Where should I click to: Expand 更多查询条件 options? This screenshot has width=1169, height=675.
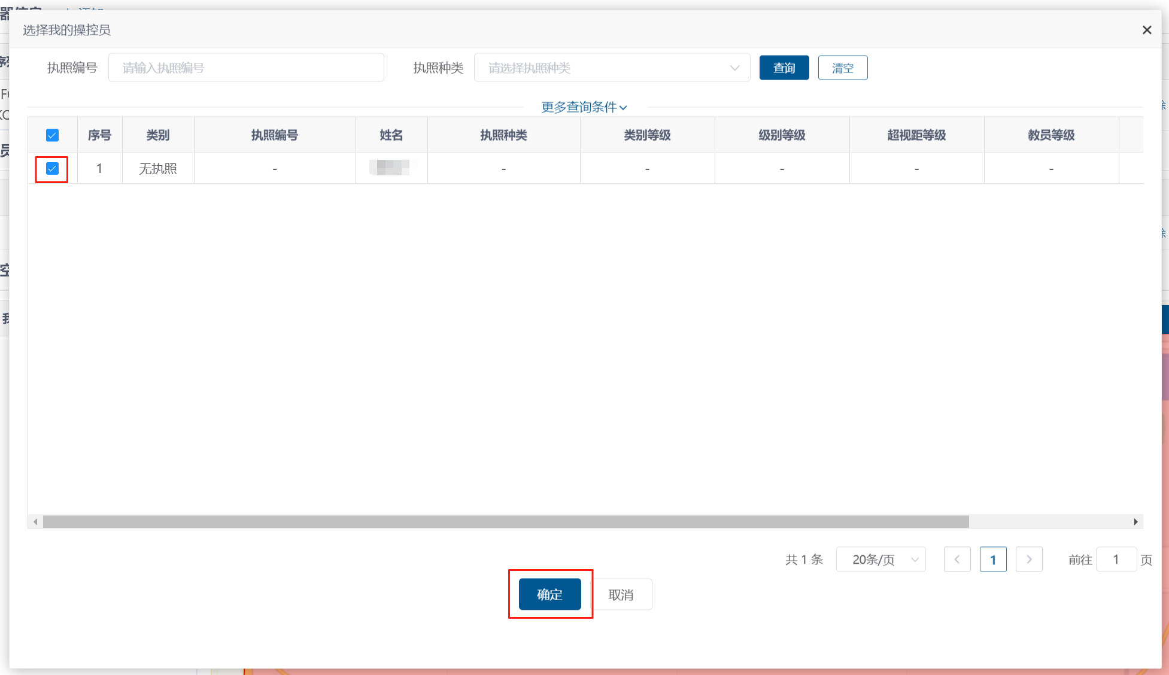coord(584,107)
